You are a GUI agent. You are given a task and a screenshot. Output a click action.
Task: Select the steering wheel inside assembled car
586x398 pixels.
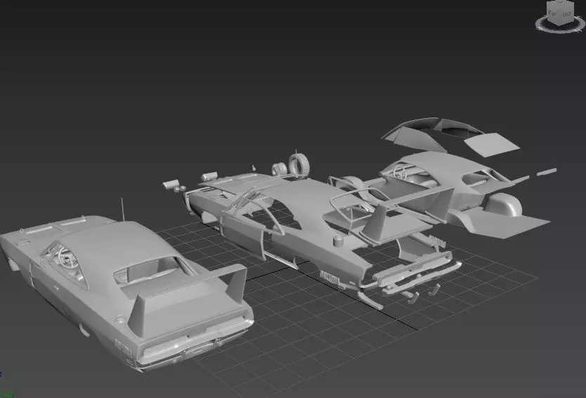pyautogui.click(x=67, y=257)
